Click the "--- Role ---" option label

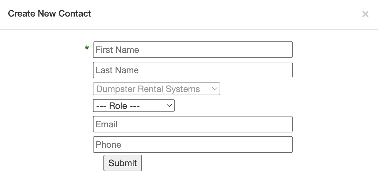(x=118, y=106)
